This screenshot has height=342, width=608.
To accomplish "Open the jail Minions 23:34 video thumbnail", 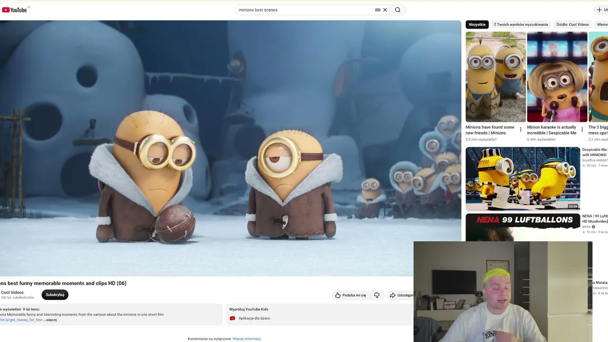I will (522, 179).
